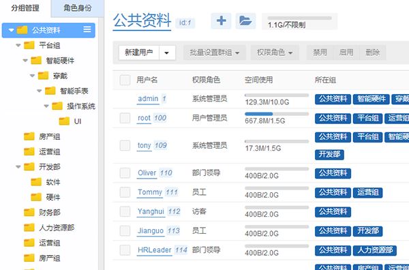Check the box for user Oliver

pos(125,172)
